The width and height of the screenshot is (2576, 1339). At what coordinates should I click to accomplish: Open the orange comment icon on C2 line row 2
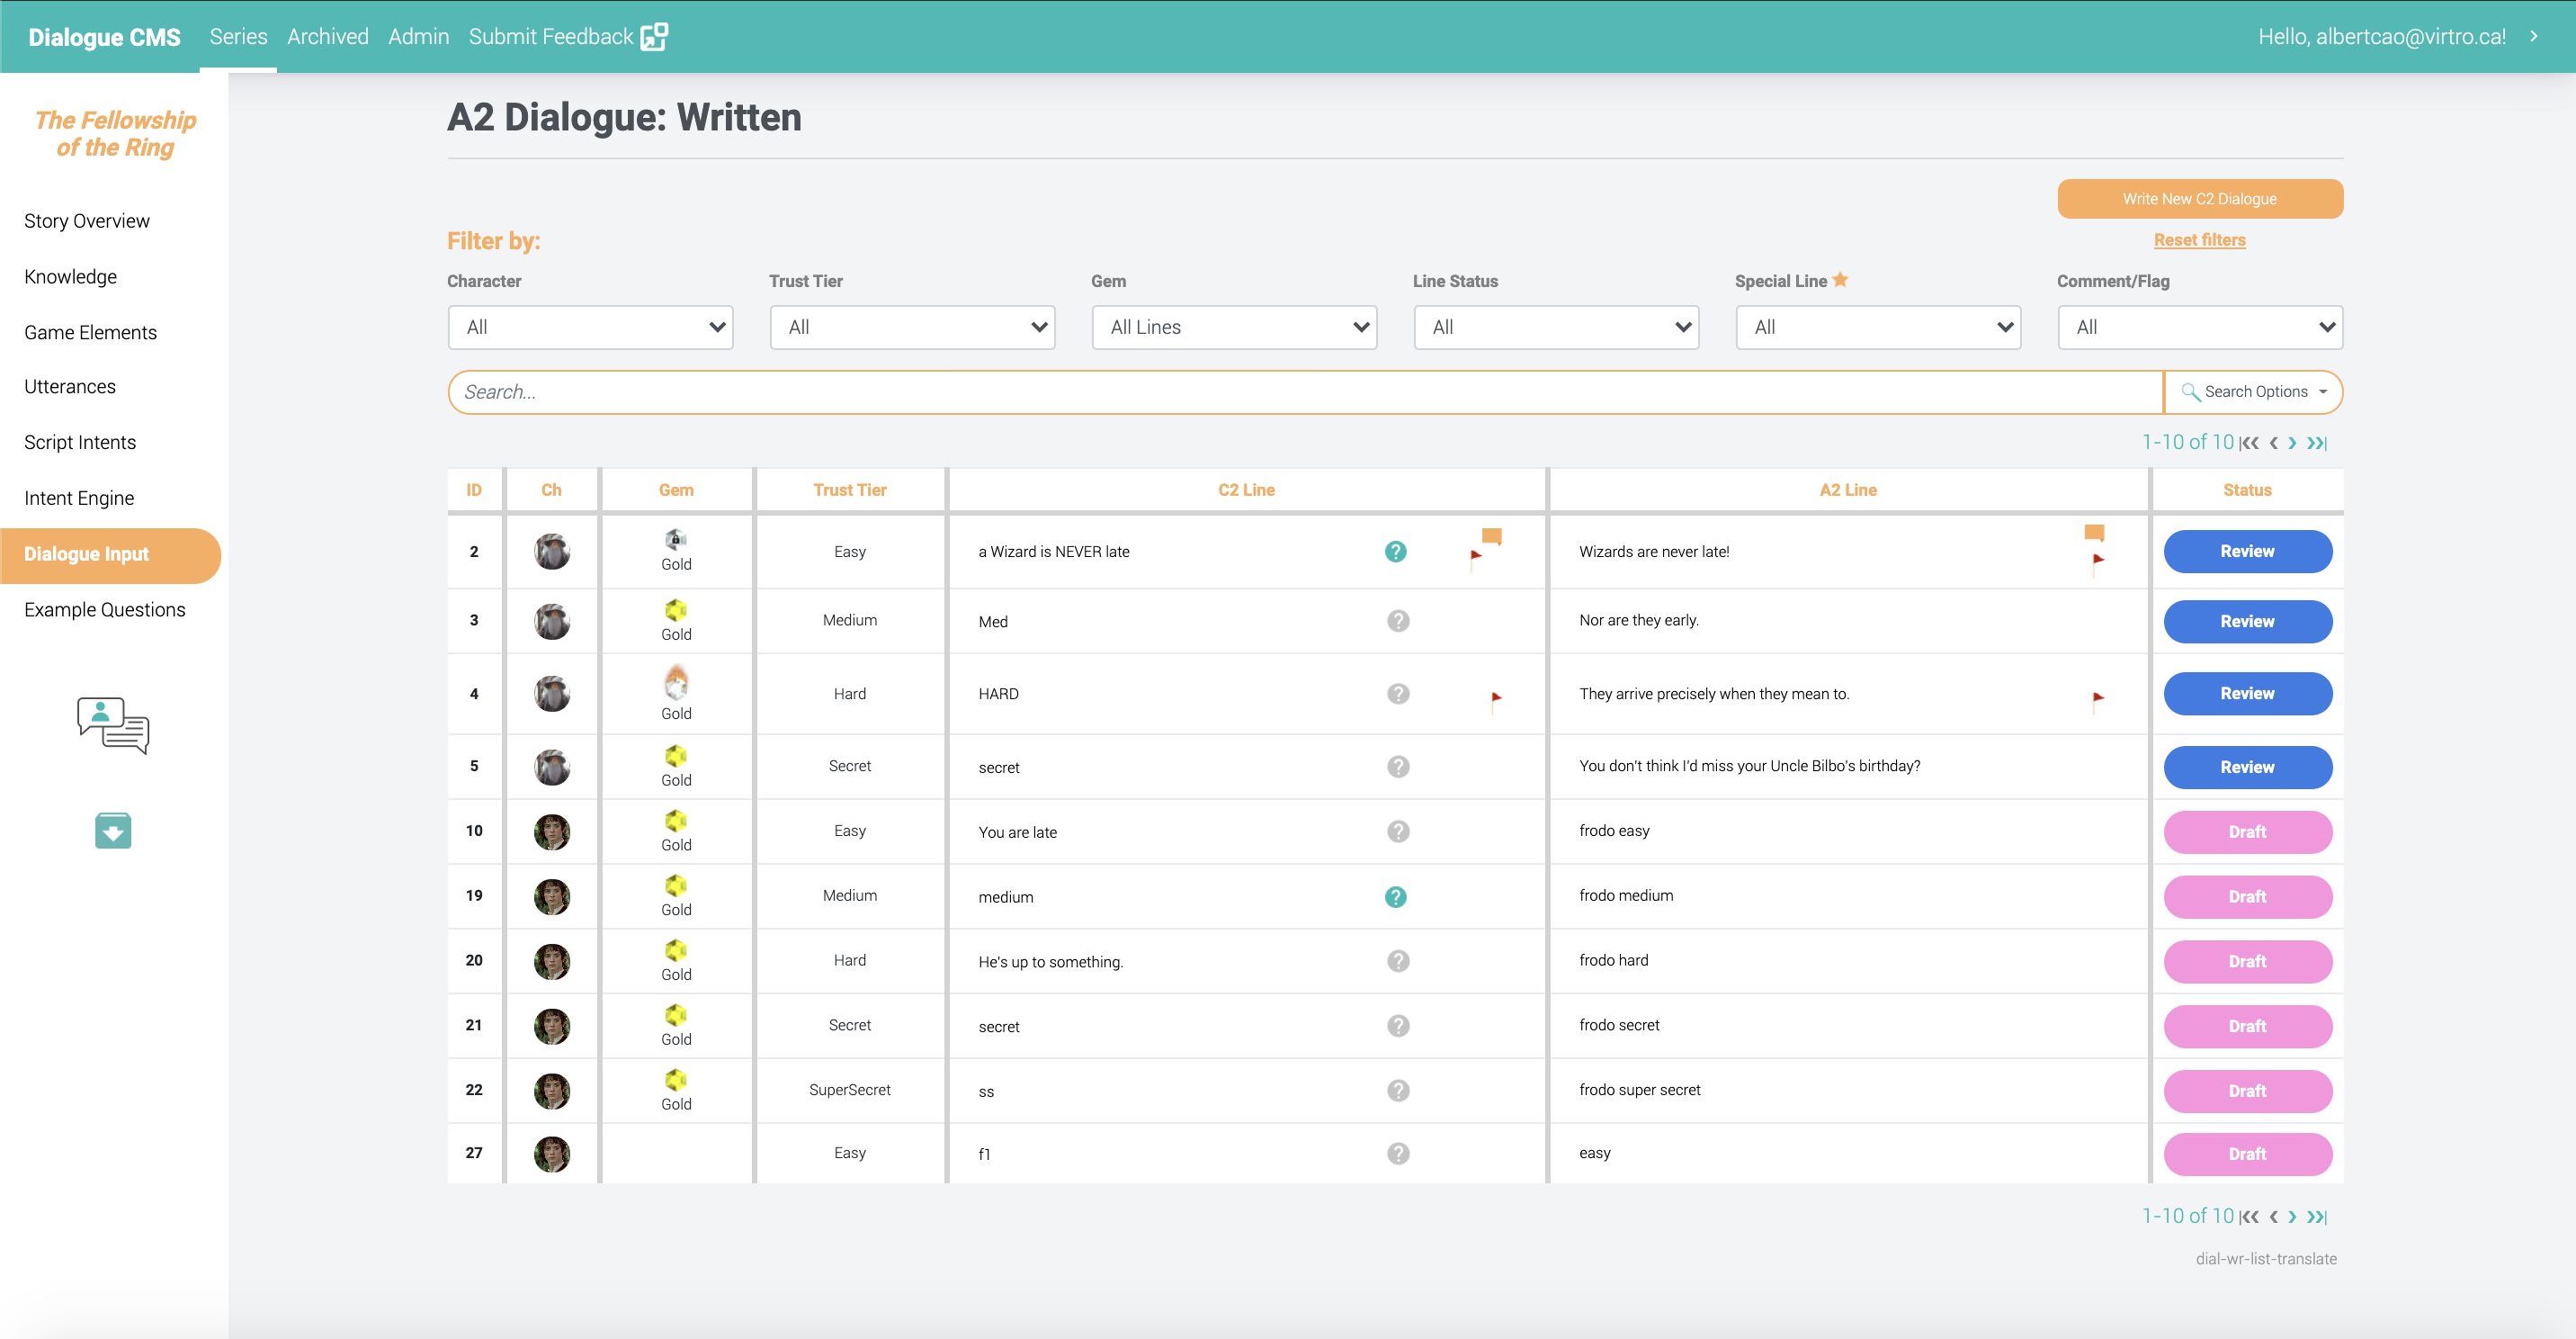pyautogui.click(x=1491, y=536)
